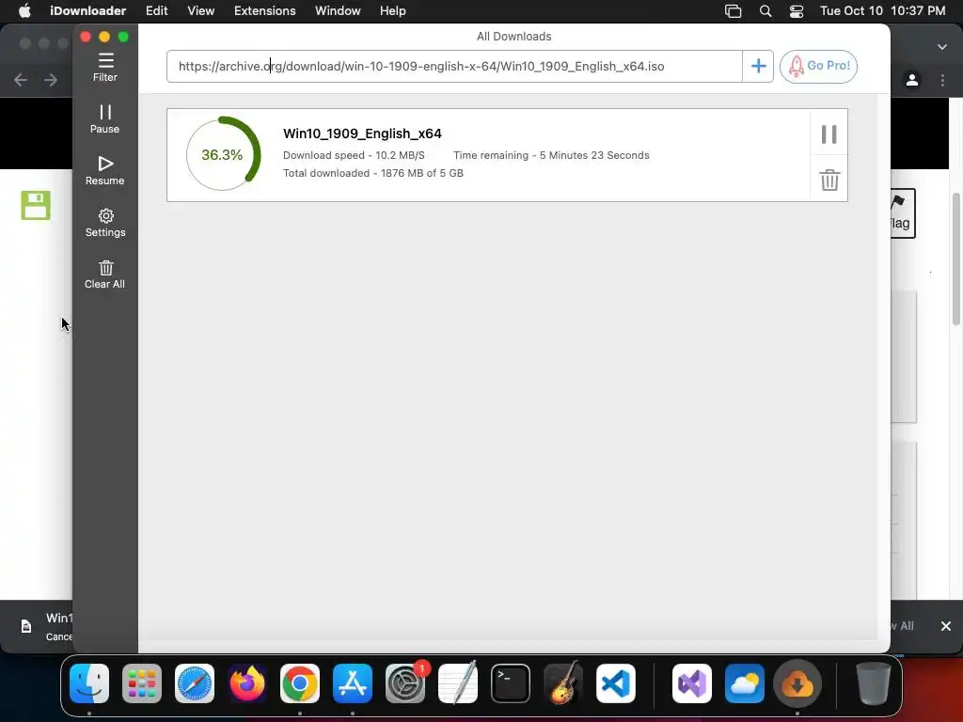Click the Back arrow in the browser window

(x=21, y=80)
